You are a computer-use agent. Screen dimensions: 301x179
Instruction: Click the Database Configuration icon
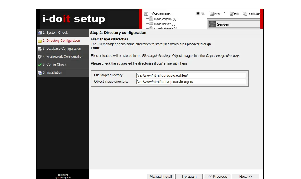tap(39, 49)
